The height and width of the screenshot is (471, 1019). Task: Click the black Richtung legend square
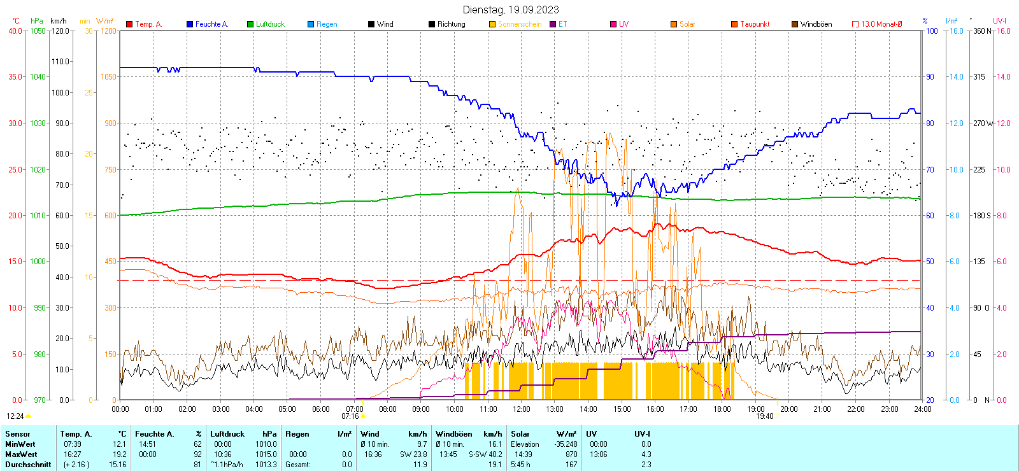[432, 24]
